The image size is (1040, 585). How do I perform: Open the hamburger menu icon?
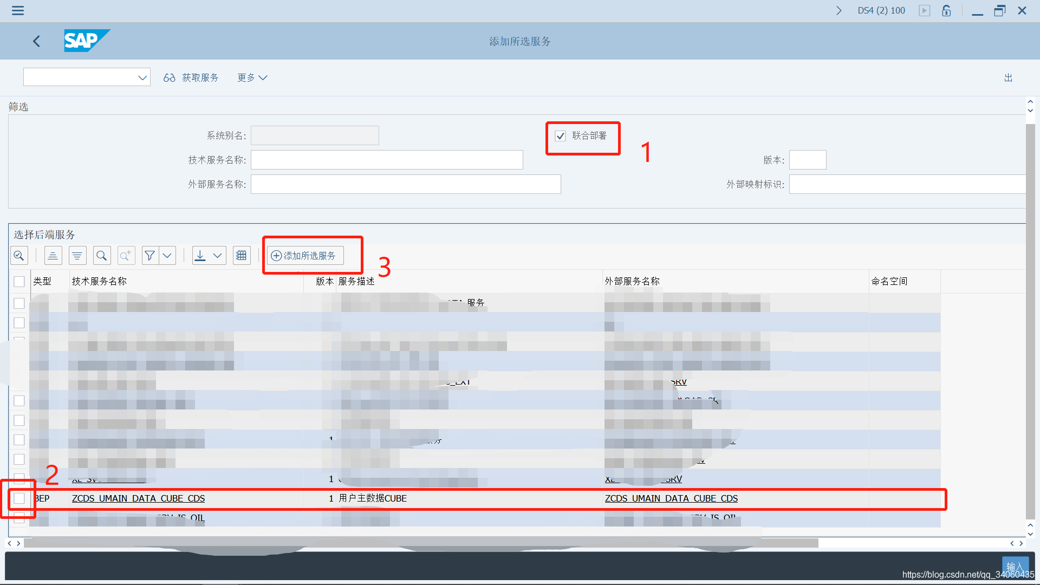point(18,10)
